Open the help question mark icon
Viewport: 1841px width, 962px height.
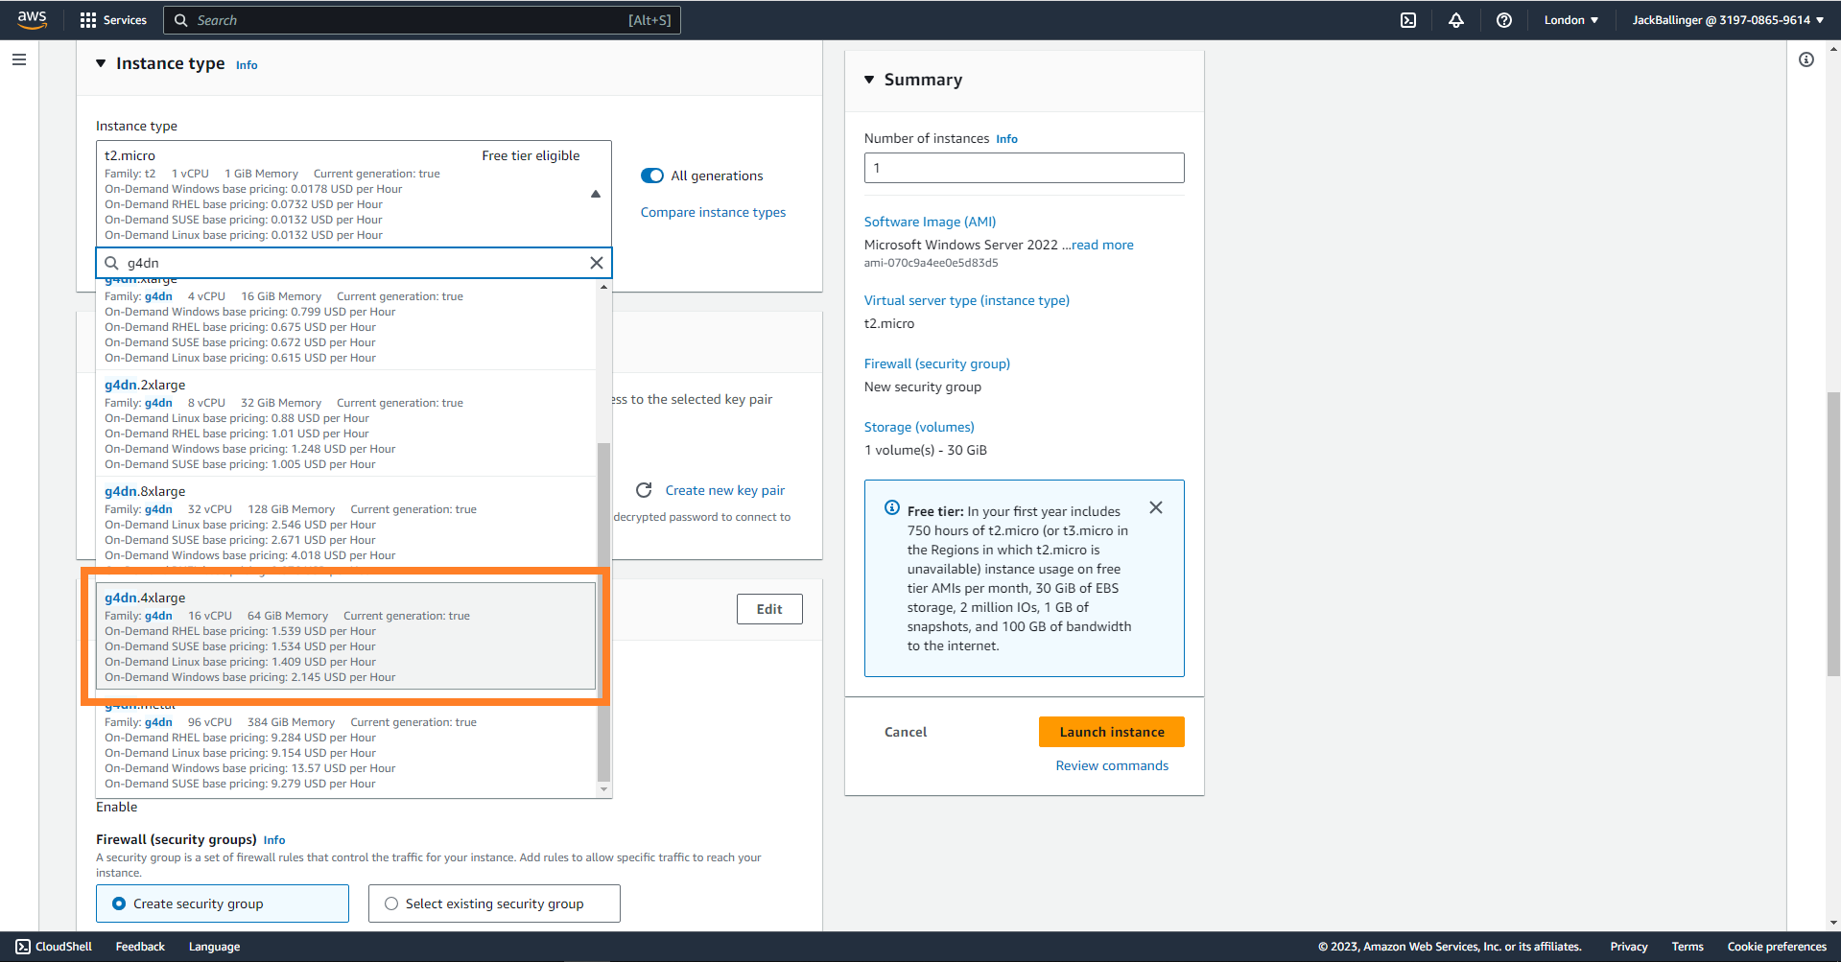point(1503,20)
